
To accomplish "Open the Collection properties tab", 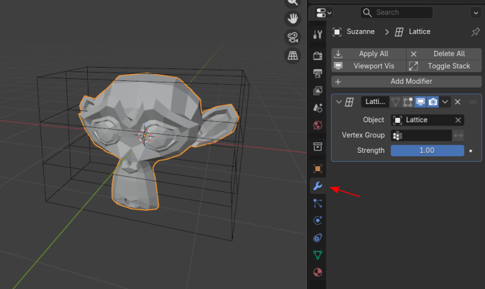I will (317, 147).
